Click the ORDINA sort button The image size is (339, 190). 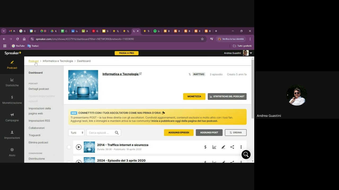click(236, 132)
